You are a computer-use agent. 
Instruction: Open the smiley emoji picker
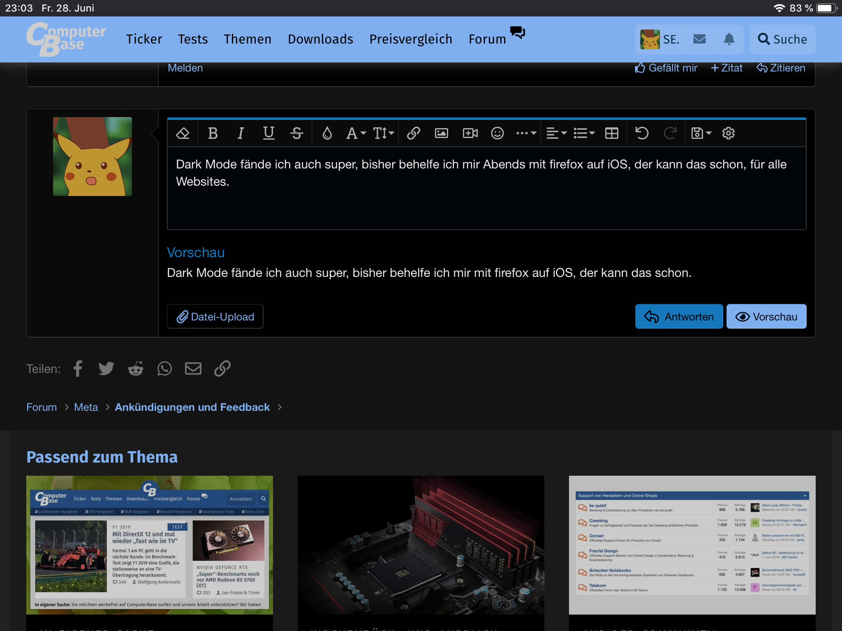tap(497, 133)
